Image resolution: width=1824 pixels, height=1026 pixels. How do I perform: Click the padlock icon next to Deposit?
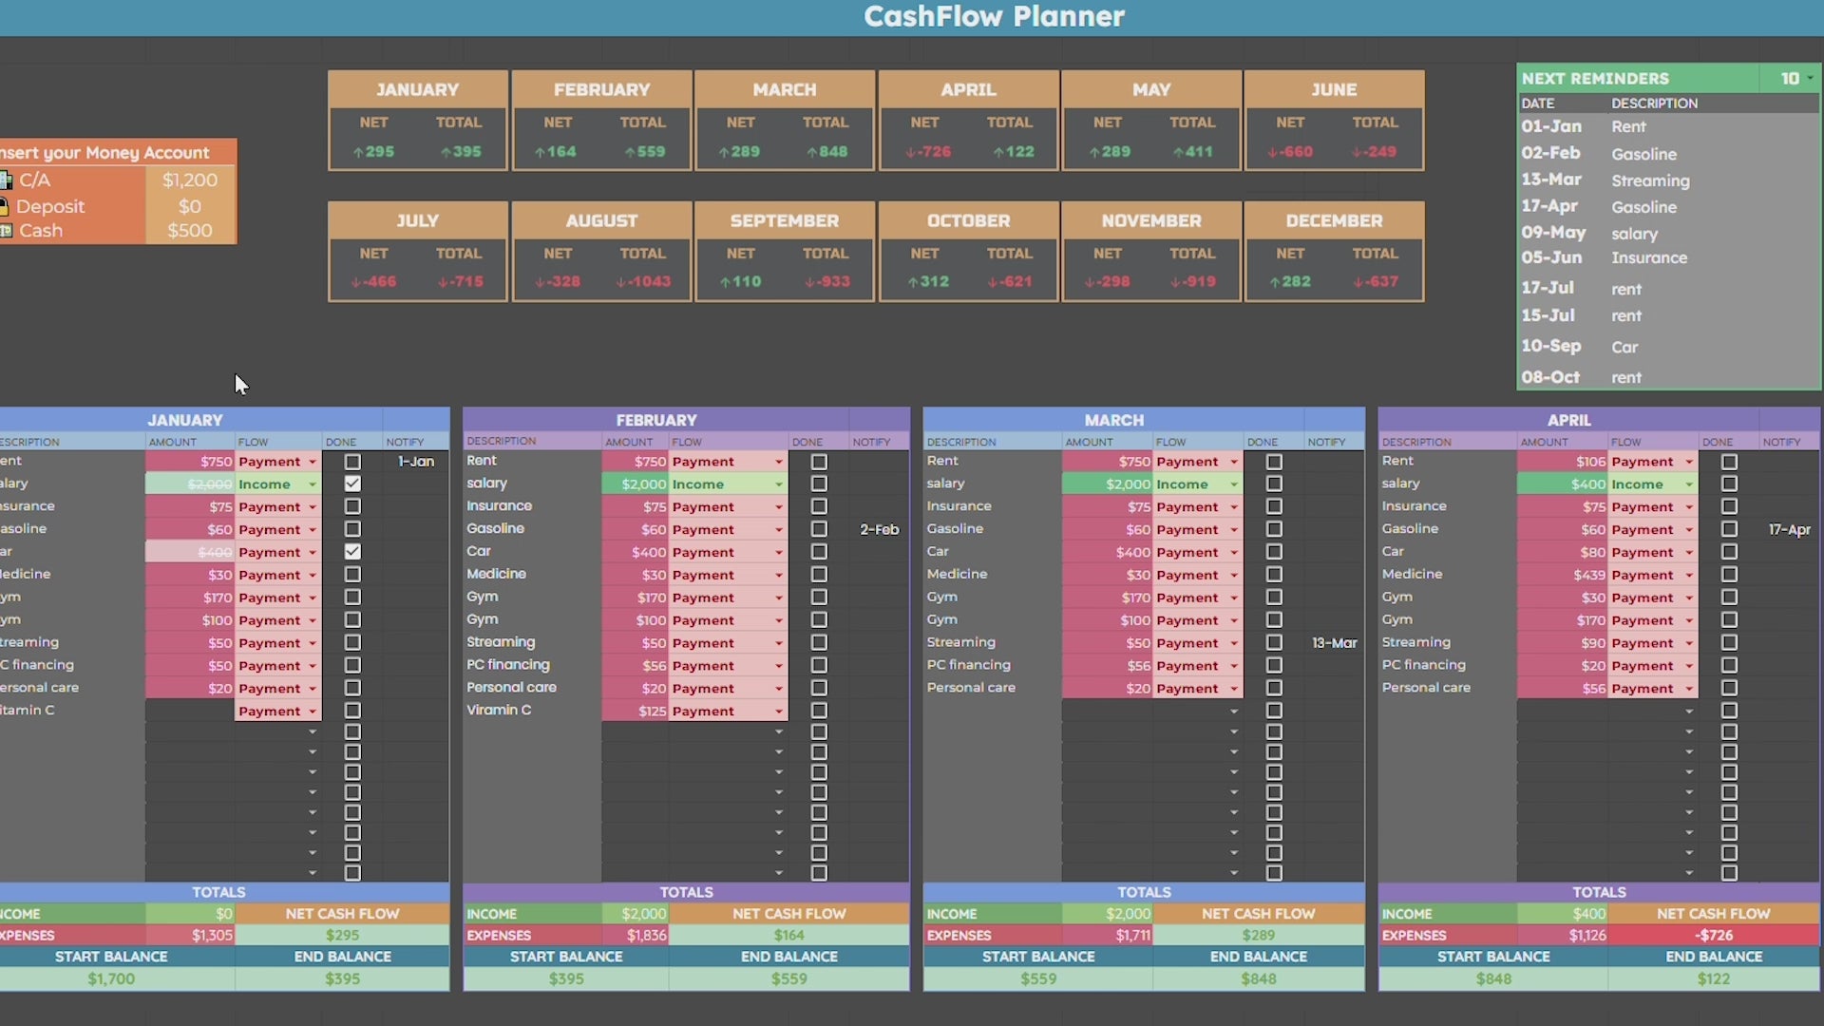tap(4, 206)
